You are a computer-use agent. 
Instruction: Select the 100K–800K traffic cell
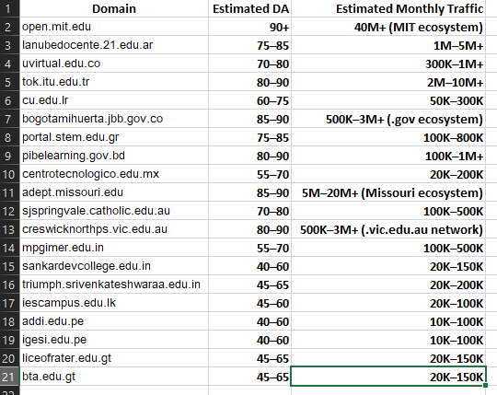(x=388, y=137)
